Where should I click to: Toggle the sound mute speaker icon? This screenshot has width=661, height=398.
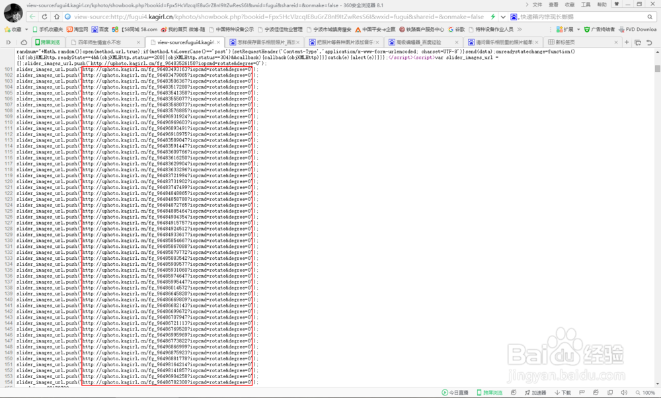(624, 393)
